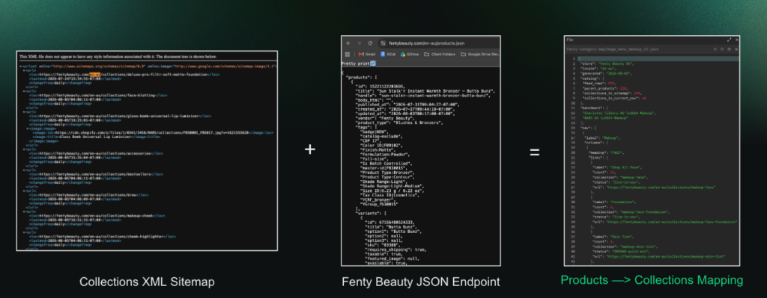Collapse the deluxe-pro-filtr foundation url node

(x=25, y=70)
